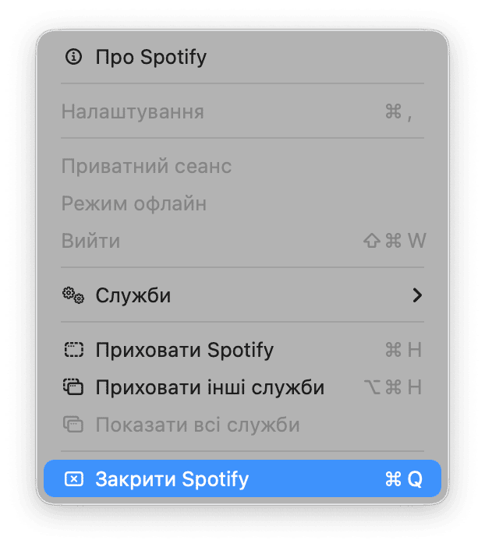Click the gears icon next to Служби
This screenshot has width=485, height=547.
73,295
